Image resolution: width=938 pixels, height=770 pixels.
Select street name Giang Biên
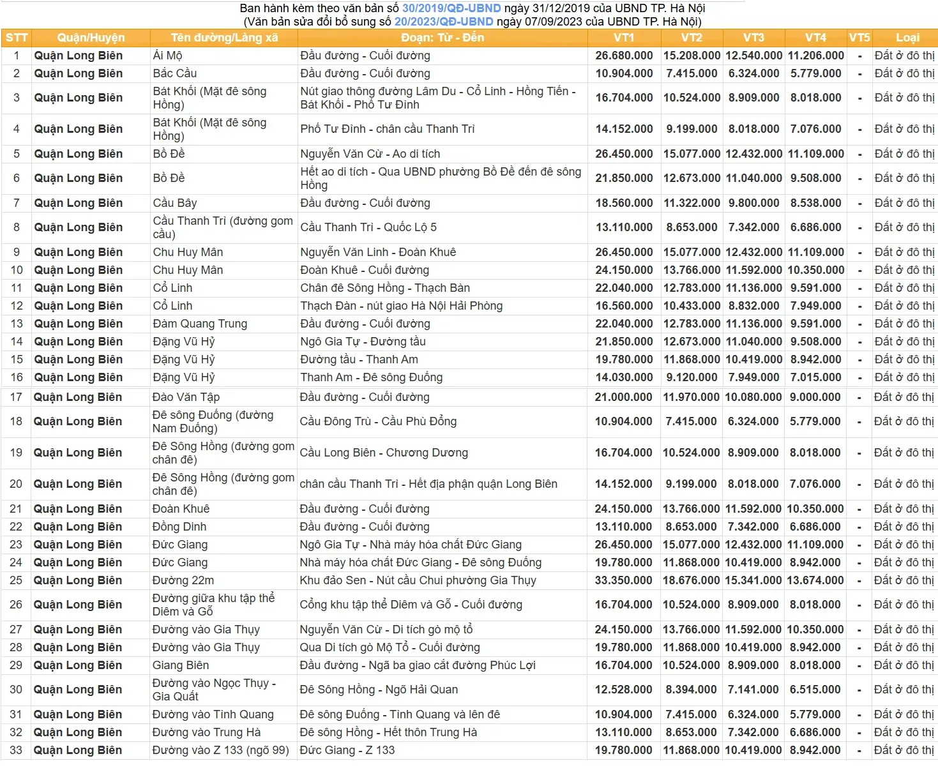click(181, 665)
